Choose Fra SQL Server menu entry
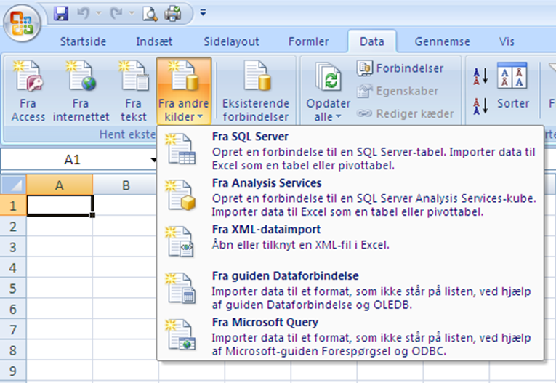The width and height of the screenshot is (556, 383). point(350,150)
